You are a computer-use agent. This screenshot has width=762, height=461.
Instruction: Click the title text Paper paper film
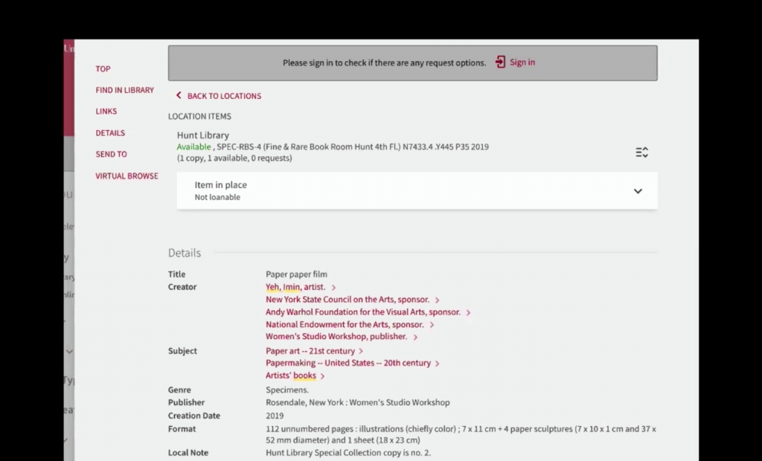coord(296,274)
